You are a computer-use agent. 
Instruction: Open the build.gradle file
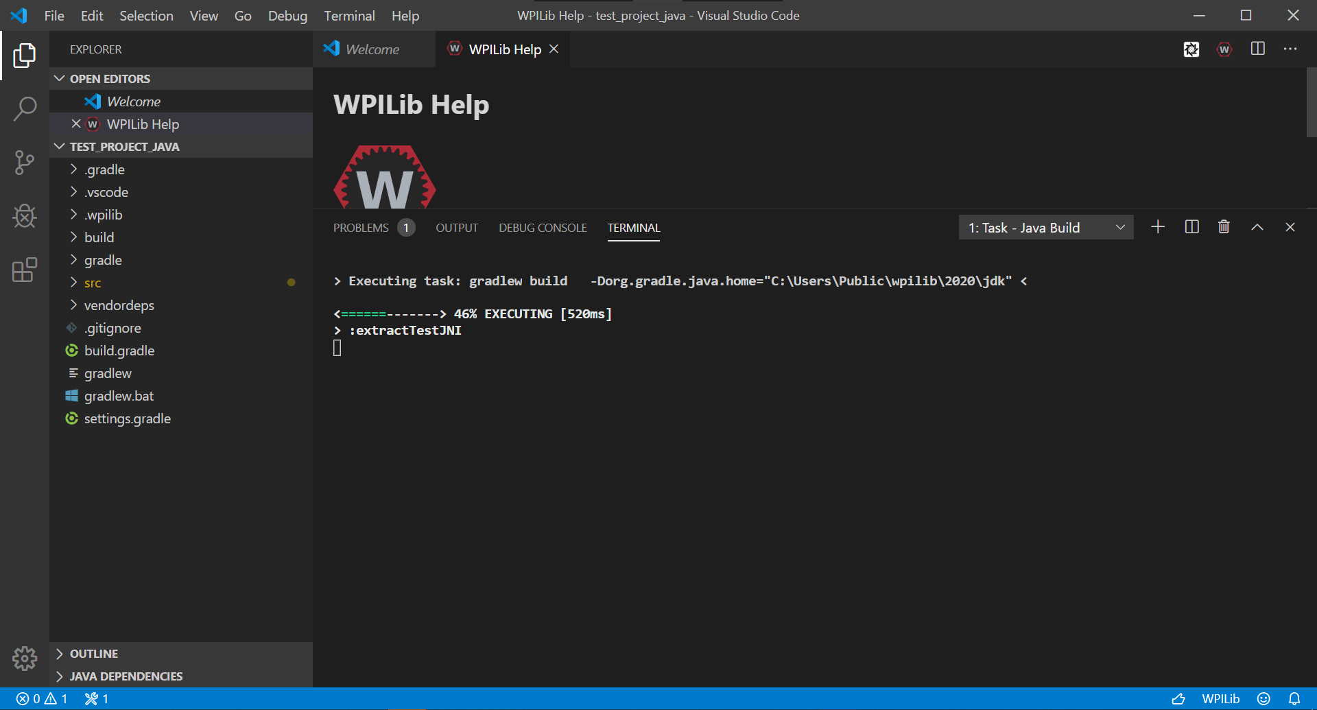(181, 351)
